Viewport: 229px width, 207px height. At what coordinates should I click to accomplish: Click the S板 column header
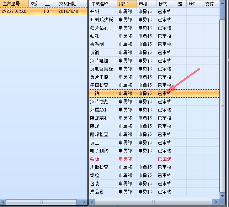(36, 4)
